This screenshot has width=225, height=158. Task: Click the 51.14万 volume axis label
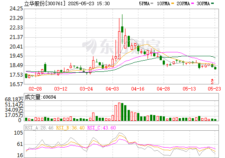(14, 105)
